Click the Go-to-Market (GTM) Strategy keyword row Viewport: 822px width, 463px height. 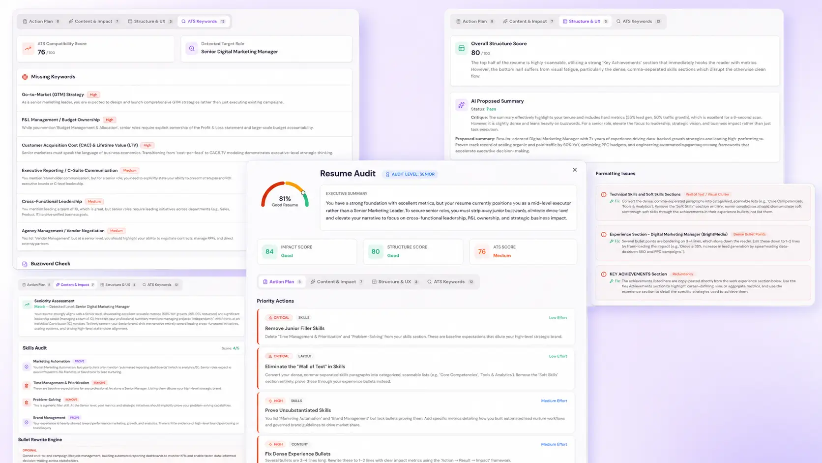tap(184, 98)
